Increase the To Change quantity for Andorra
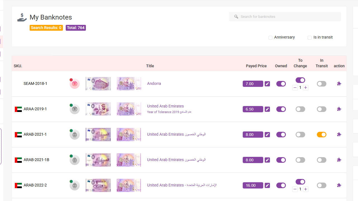The height and width of the screenshot is (201, 358). tap(306, 88)
